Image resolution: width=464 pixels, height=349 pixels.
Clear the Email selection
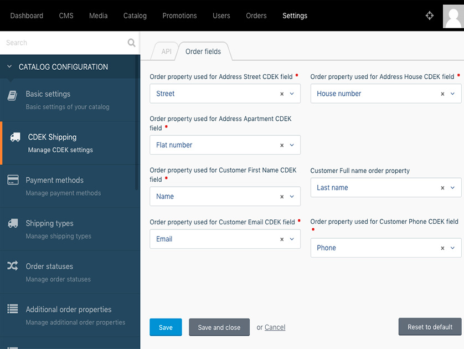[x=282, y=239]
